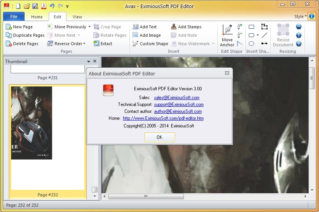Click the author@EximiousSoft.com link
The image size is (319, 212).
tap(178, 111)
